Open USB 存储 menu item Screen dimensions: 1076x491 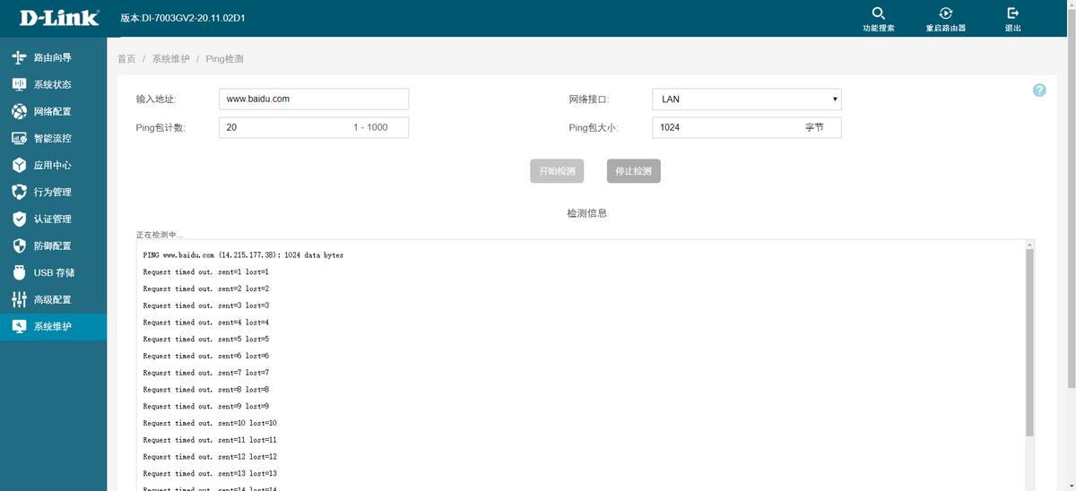click(x=53, y=272)
